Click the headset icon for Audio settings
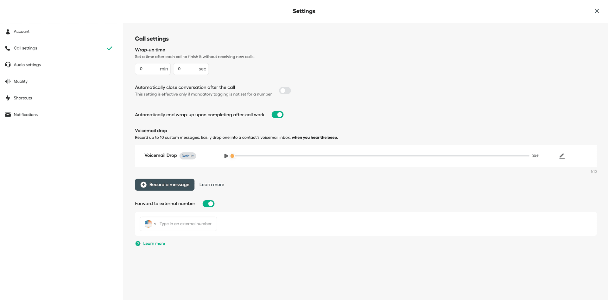This screenshot has height=300, width=608. (8, 65)
